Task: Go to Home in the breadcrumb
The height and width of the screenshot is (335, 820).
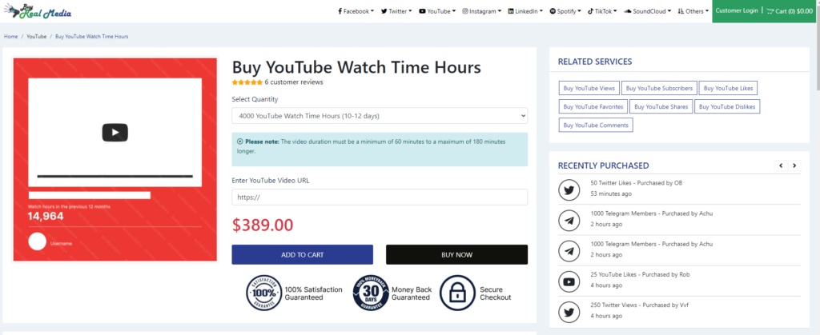Action: [11, 37]
